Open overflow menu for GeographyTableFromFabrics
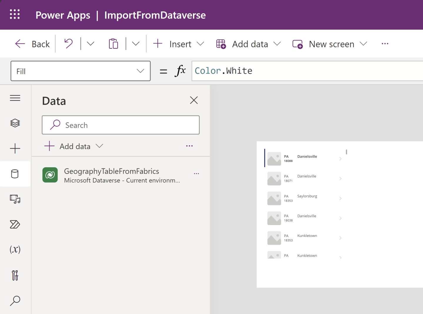423x314 pixels. 196,173
